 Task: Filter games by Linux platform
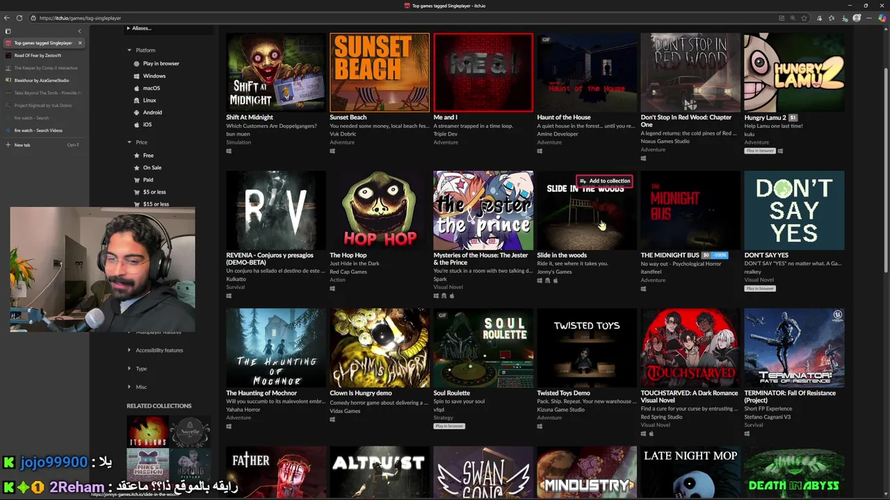(145, 100)
